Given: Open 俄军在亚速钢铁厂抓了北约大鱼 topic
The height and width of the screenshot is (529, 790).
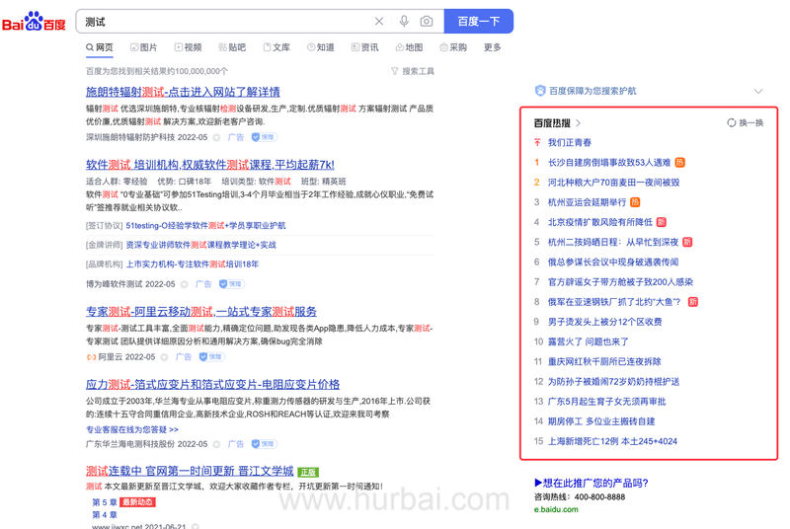Looking at the screenshot, I should pyautogui.click(x=614, y=302).
